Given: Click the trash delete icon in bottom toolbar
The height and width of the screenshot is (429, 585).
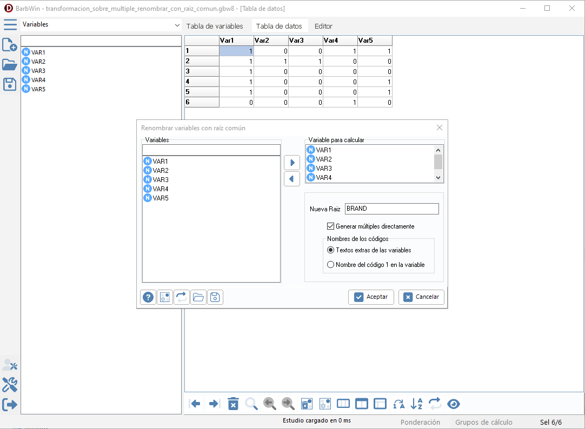Looking at the screenshot, I should point(233,404).
